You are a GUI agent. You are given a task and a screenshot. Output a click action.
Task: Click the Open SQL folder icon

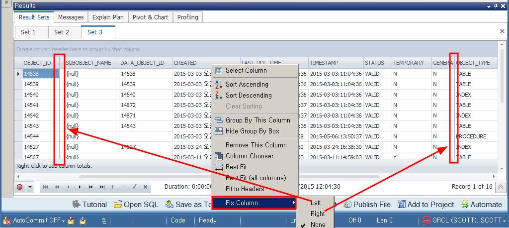118,204
